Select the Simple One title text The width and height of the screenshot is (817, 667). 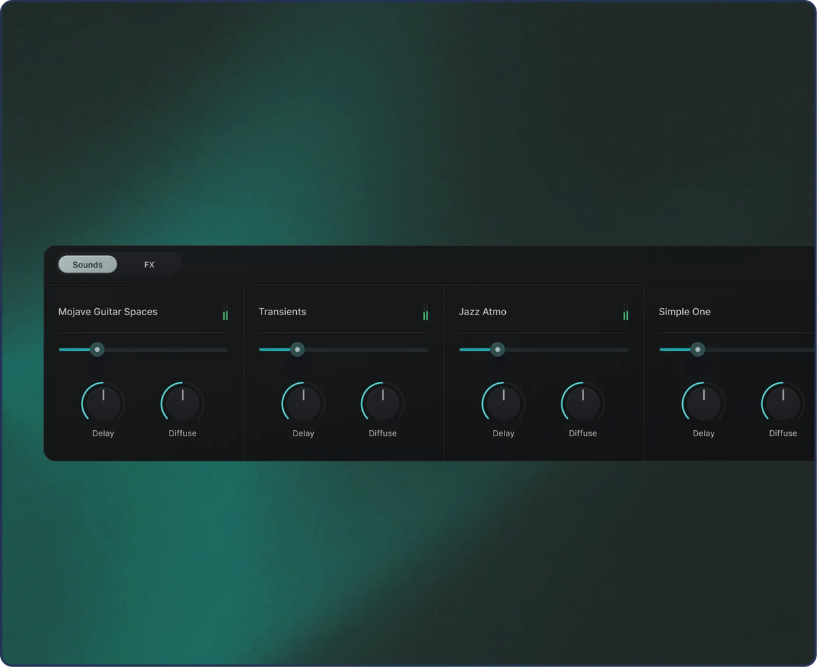[685, 312]
